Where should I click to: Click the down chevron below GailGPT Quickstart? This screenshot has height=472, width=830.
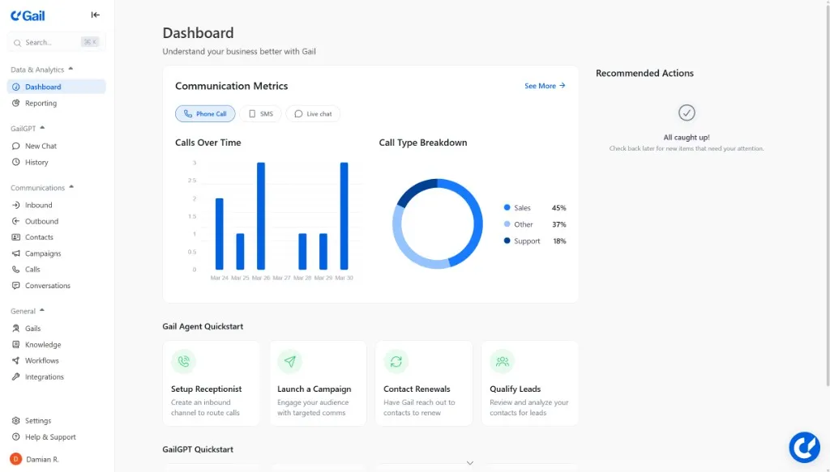469,463
